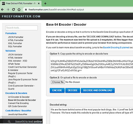133x124 pixels.
Task: Open XPath Tester tool
Action: click(14, 64)
